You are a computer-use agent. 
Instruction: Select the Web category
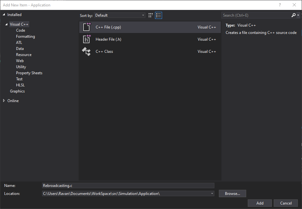pyautogui.click(x=20, y=61)
